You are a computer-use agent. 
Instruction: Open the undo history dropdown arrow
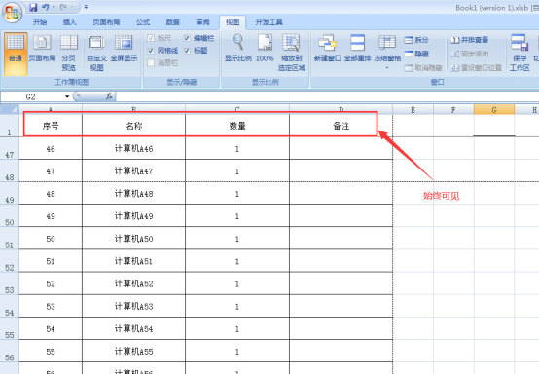(54, 7)
